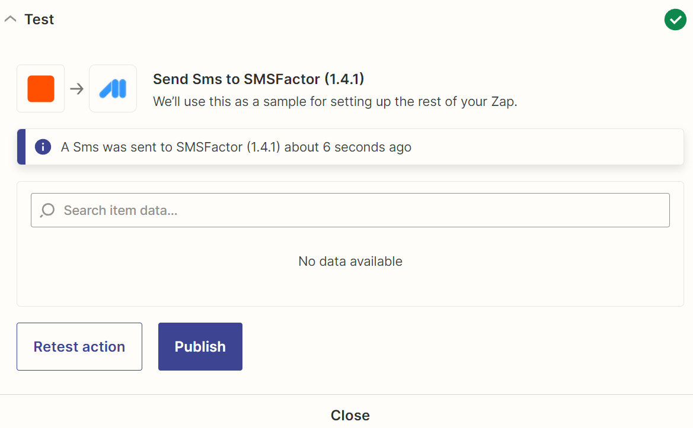Click the Test section heading

[x=39, y=20]
